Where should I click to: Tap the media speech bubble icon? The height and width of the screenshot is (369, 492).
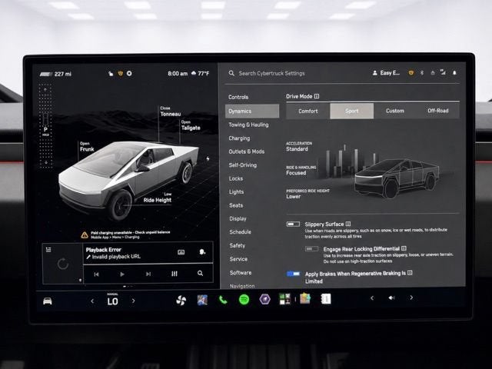[202, 251]
